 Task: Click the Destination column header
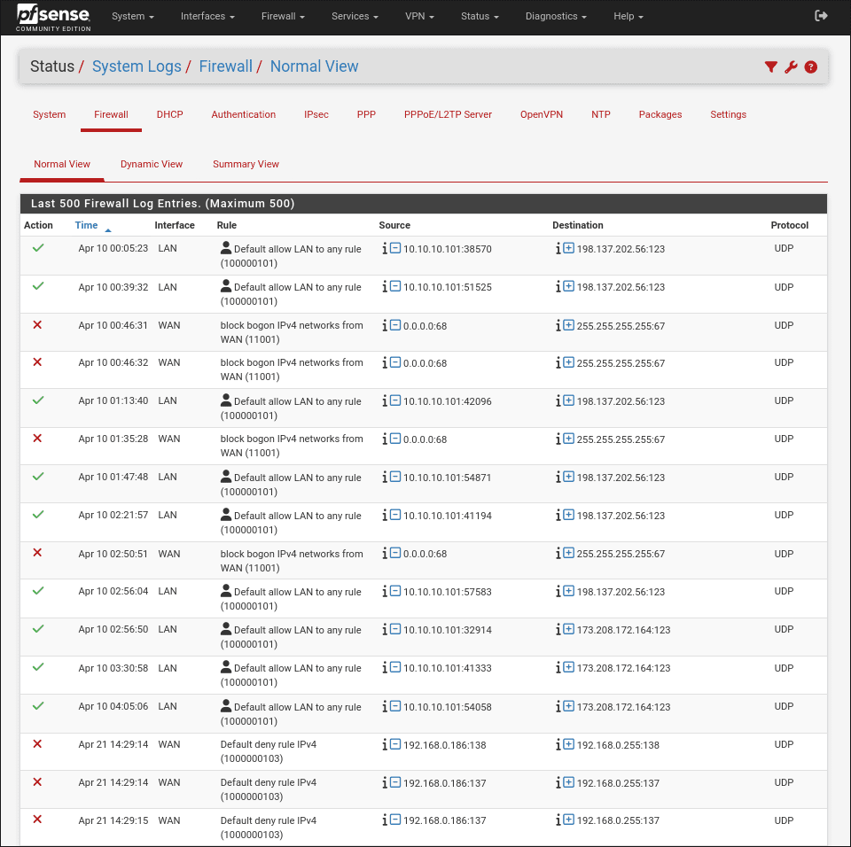click(x=578, y=225)
